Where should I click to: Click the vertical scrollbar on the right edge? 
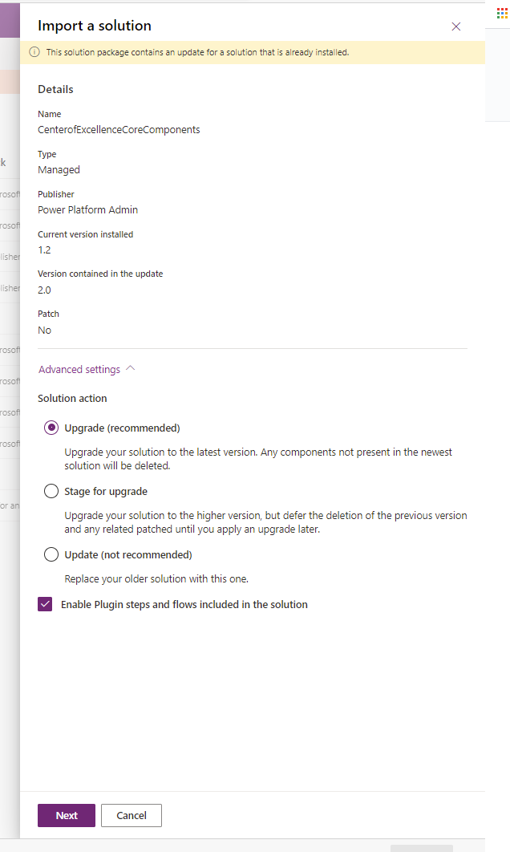click(497, 72)
